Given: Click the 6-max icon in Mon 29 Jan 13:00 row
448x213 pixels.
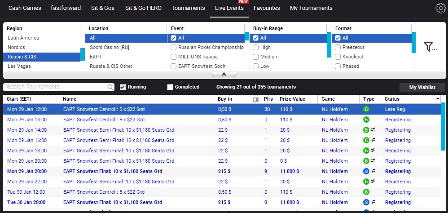Looking at the screenshot, I should tap(366, 120).
